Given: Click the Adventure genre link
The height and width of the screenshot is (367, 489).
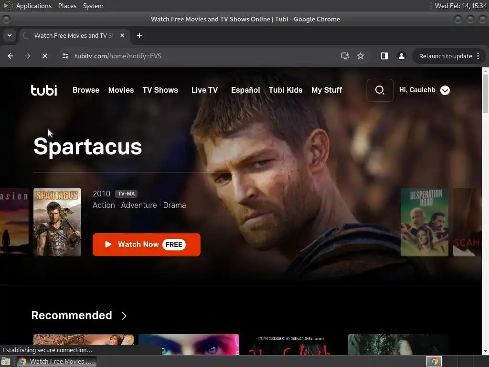Looking at the screenshot, I should point(139,205).
